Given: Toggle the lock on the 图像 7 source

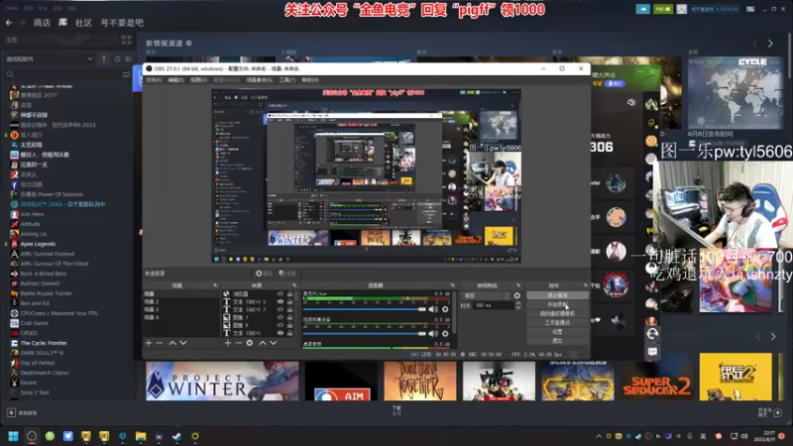Looking at the screenshot, I should 289,317.
